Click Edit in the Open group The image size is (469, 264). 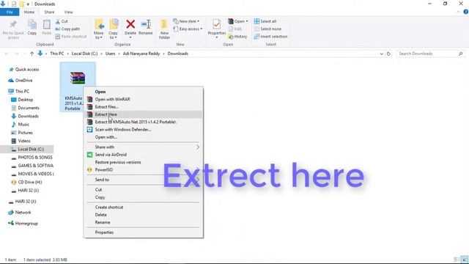235,29
